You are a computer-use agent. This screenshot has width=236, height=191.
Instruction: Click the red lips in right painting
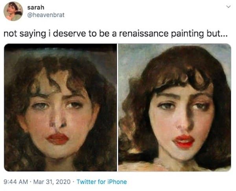click(x=183, y=140)
